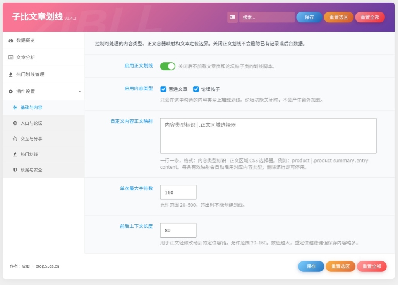
Task: Click the bar chart icon beside 文章分析
Action: click(x=11, y=58)
